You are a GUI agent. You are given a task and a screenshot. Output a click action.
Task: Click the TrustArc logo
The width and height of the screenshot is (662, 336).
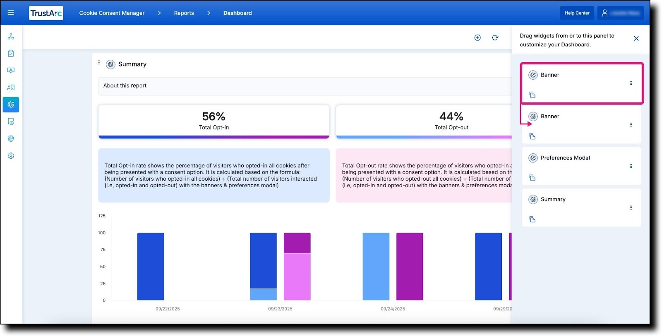point(46,13)
